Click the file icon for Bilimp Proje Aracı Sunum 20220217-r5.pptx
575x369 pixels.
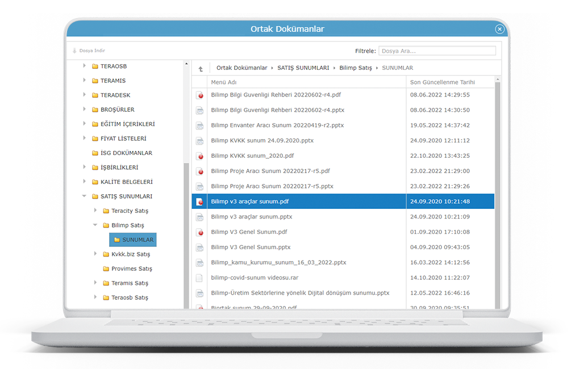coord(200,187)
